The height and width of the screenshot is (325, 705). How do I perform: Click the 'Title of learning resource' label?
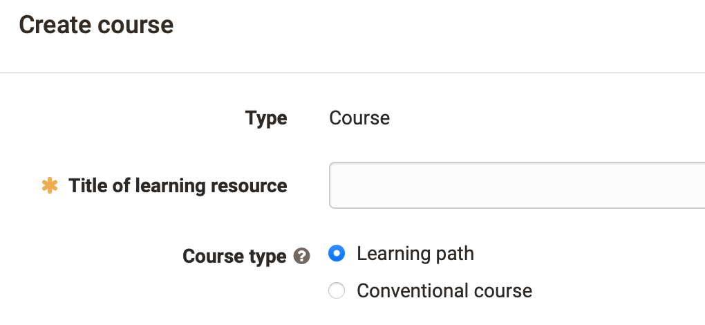tap(178, 185)
